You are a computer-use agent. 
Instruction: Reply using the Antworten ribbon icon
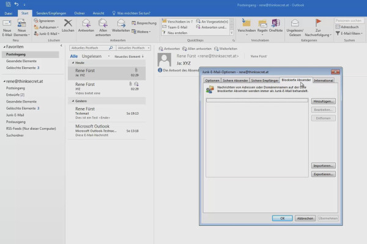[x=86, y=26]
